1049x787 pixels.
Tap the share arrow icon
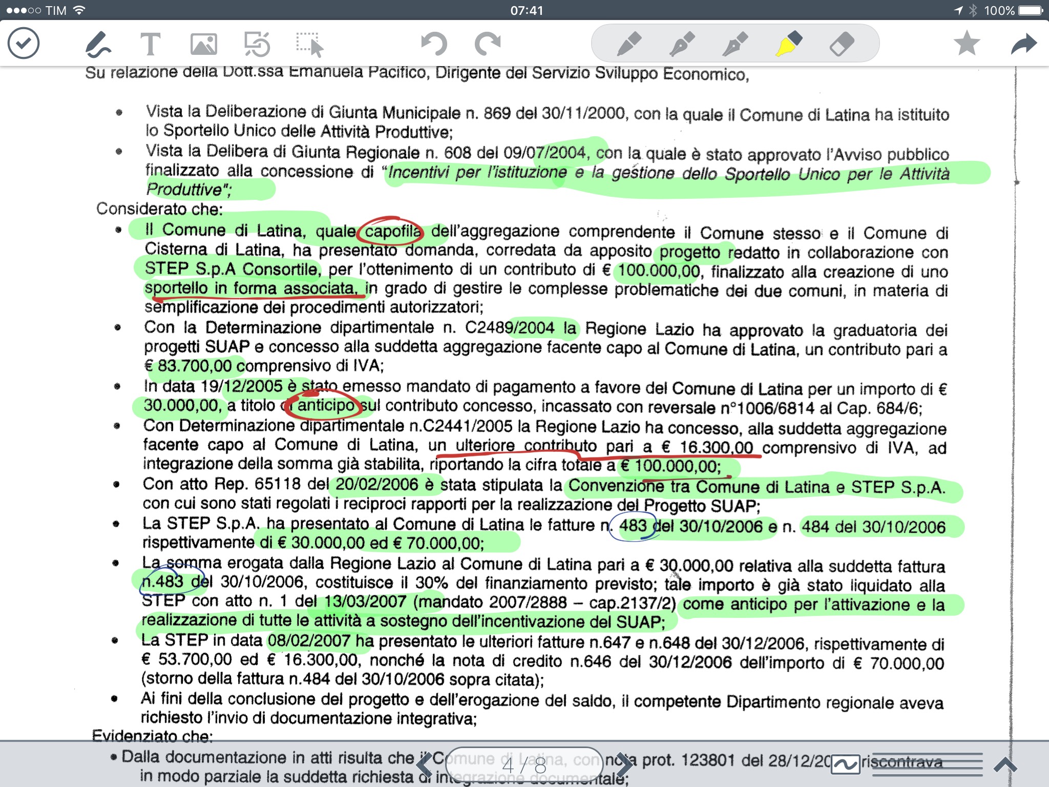1023,44
